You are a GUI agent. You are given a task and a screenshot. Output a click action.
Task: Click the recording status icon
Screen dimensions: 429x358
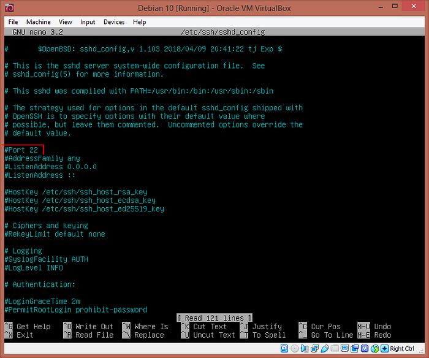point(355,348)
